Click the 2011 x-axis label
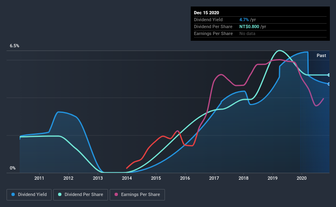336x207 pixels. click(39, 178)
